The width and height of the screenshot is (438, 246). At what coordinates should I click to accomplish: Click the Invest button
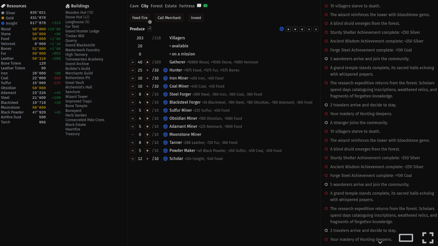[196, 18]
